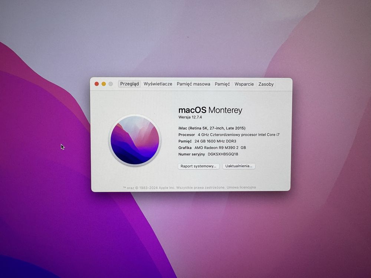Click the Grafika label
The width and height of the screenshot is (371, 278).
(x=185, y=148)
